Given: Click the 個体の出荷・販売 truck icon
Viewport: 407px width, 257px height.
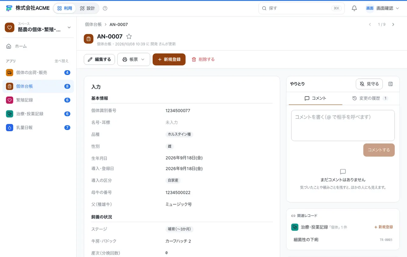Looking at the screenshot, I should point(10,72).
